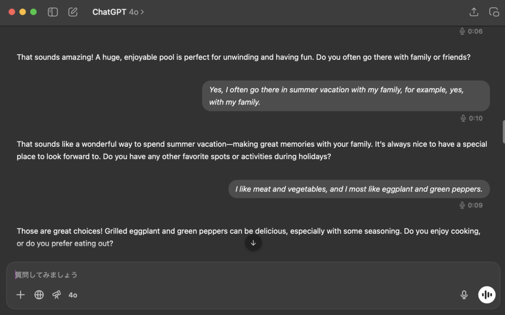Image resolution: width=505 pixels, height=315 pixels.
Task: Launch voice mode with waveform button
Action: (487, 295)
